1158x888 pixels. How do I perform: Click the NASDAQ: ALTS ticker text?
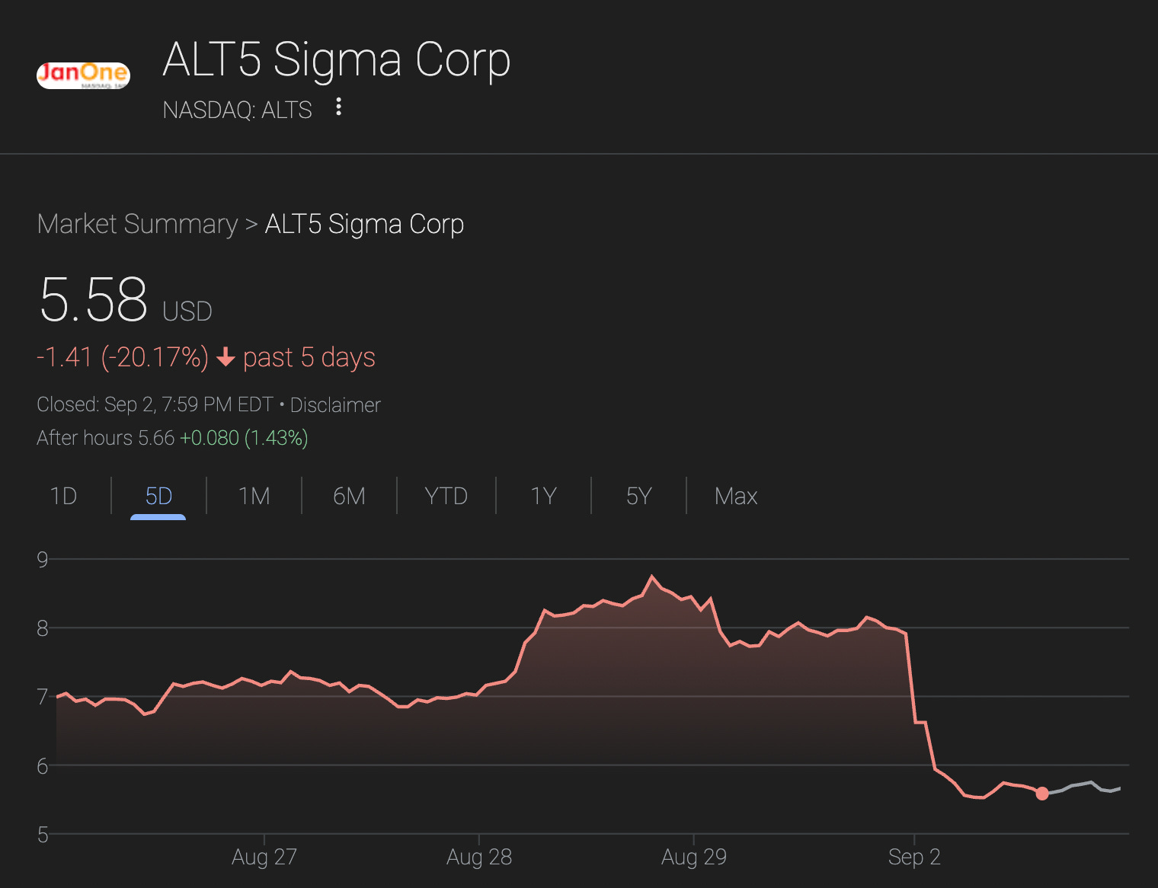(x=237, y=110)
